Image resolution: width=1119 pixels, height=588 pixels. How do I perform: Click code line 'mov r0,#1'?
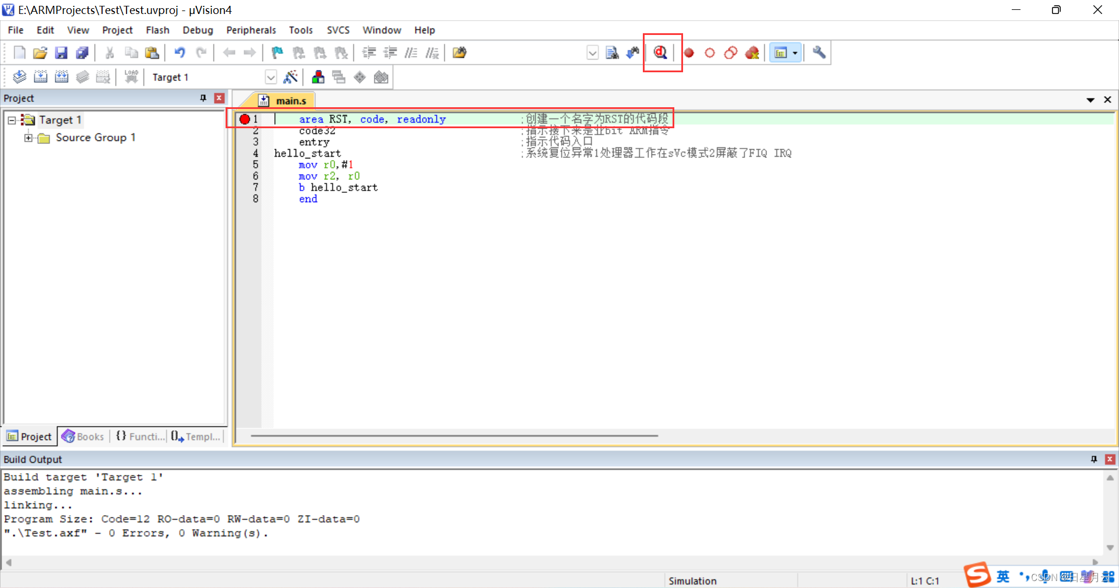(x=326, y=165)
